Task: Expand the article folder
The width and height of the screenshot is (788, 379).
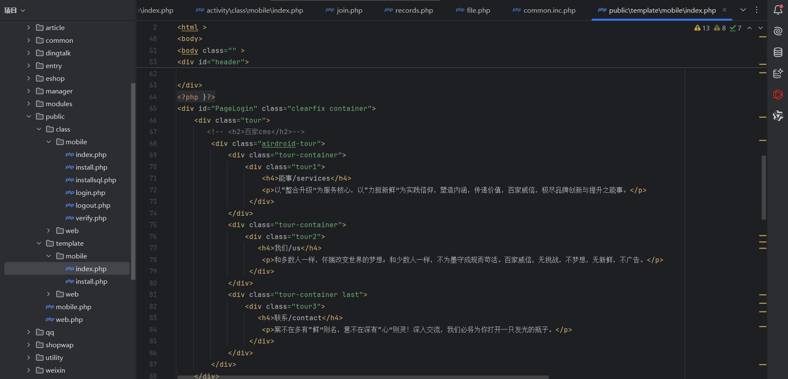Action: [28, 27]
